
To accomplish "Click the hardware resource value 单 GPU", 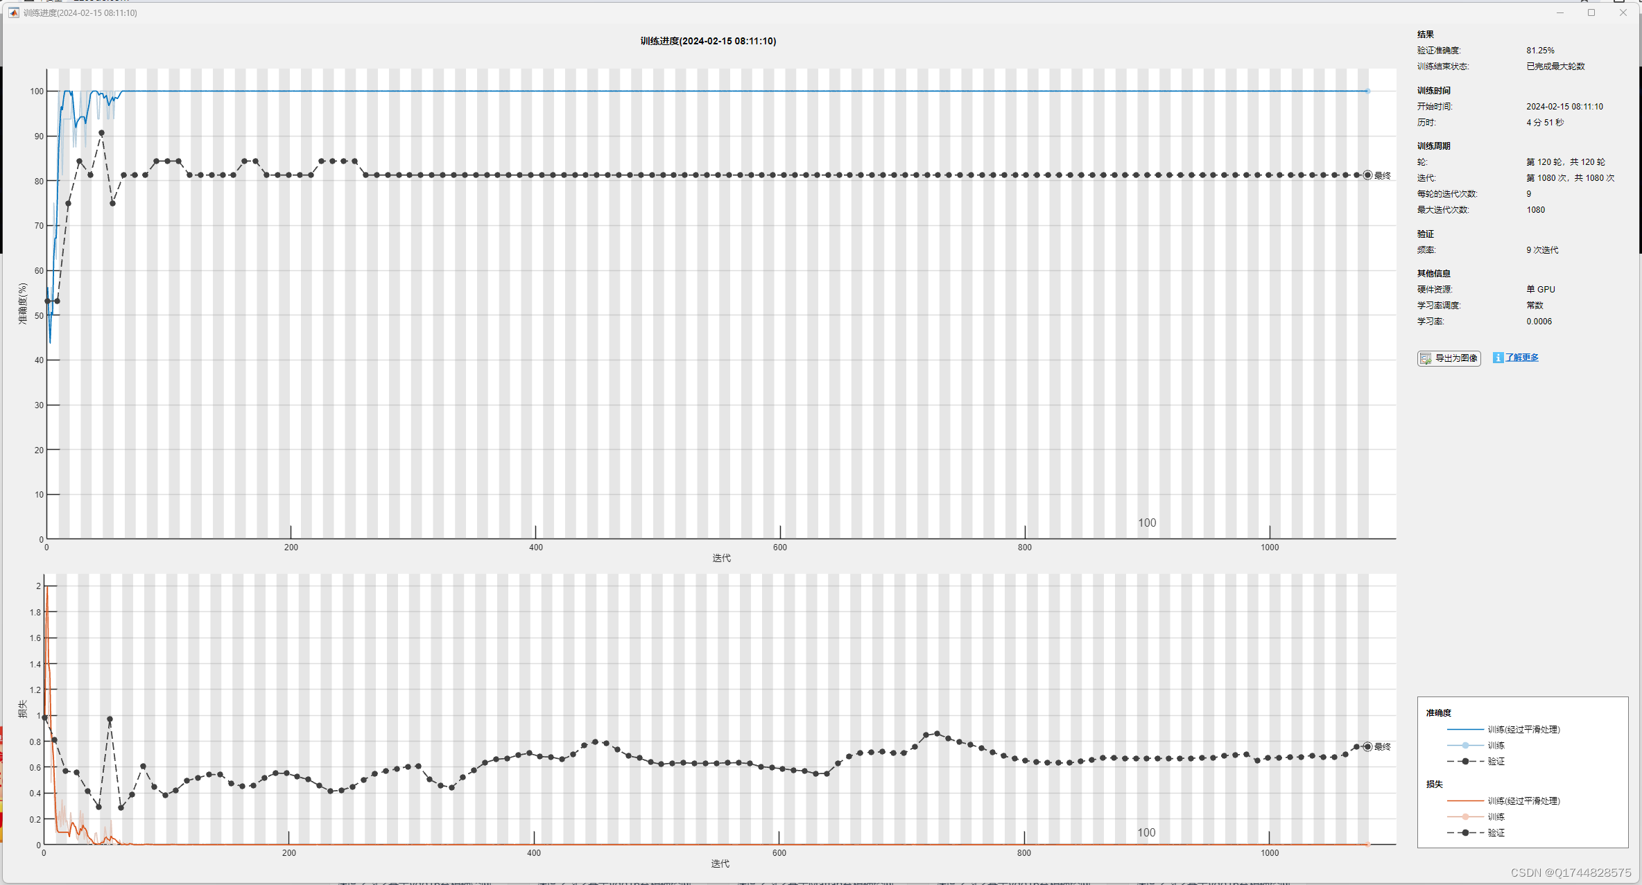I will coord(1541,290).
